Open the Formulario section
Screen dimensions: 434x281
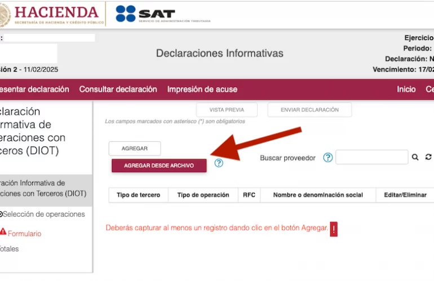point(24,234)
